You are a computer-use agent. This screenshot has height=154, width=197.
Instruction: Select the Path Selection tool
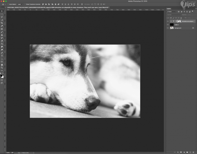click(x=2, y=59)
